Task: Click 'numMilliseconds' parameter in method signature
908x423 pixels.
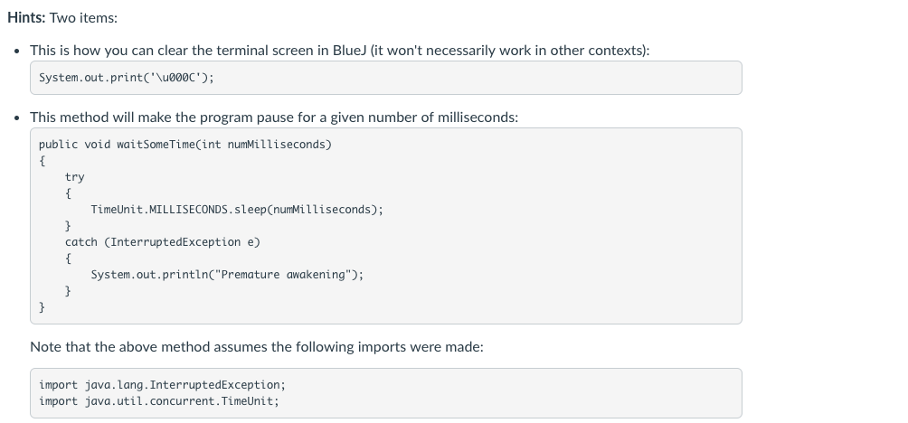Action: pyautogui.click(x=278, y=144)
